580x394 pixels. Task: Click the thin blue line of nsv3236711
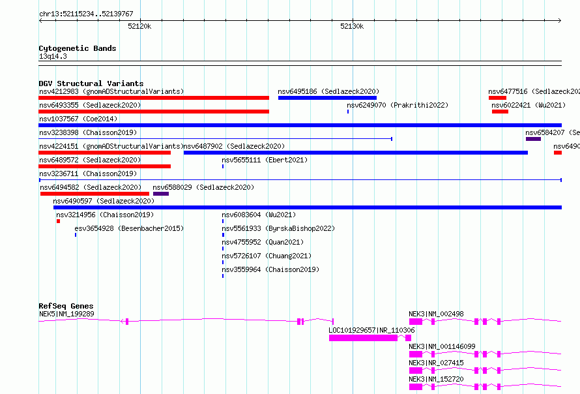pyautogui.click(x=300, y=180)
